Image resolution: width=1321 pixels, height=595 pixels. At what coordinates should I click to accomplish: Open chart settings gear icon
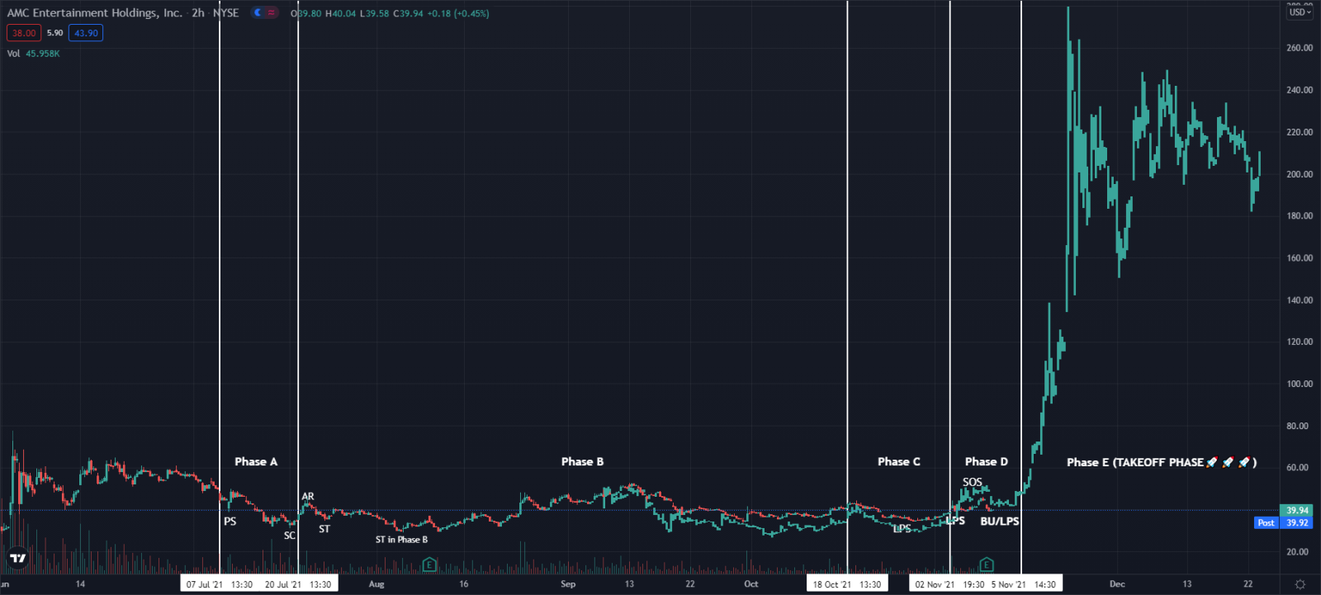(x=1300, y=584)
